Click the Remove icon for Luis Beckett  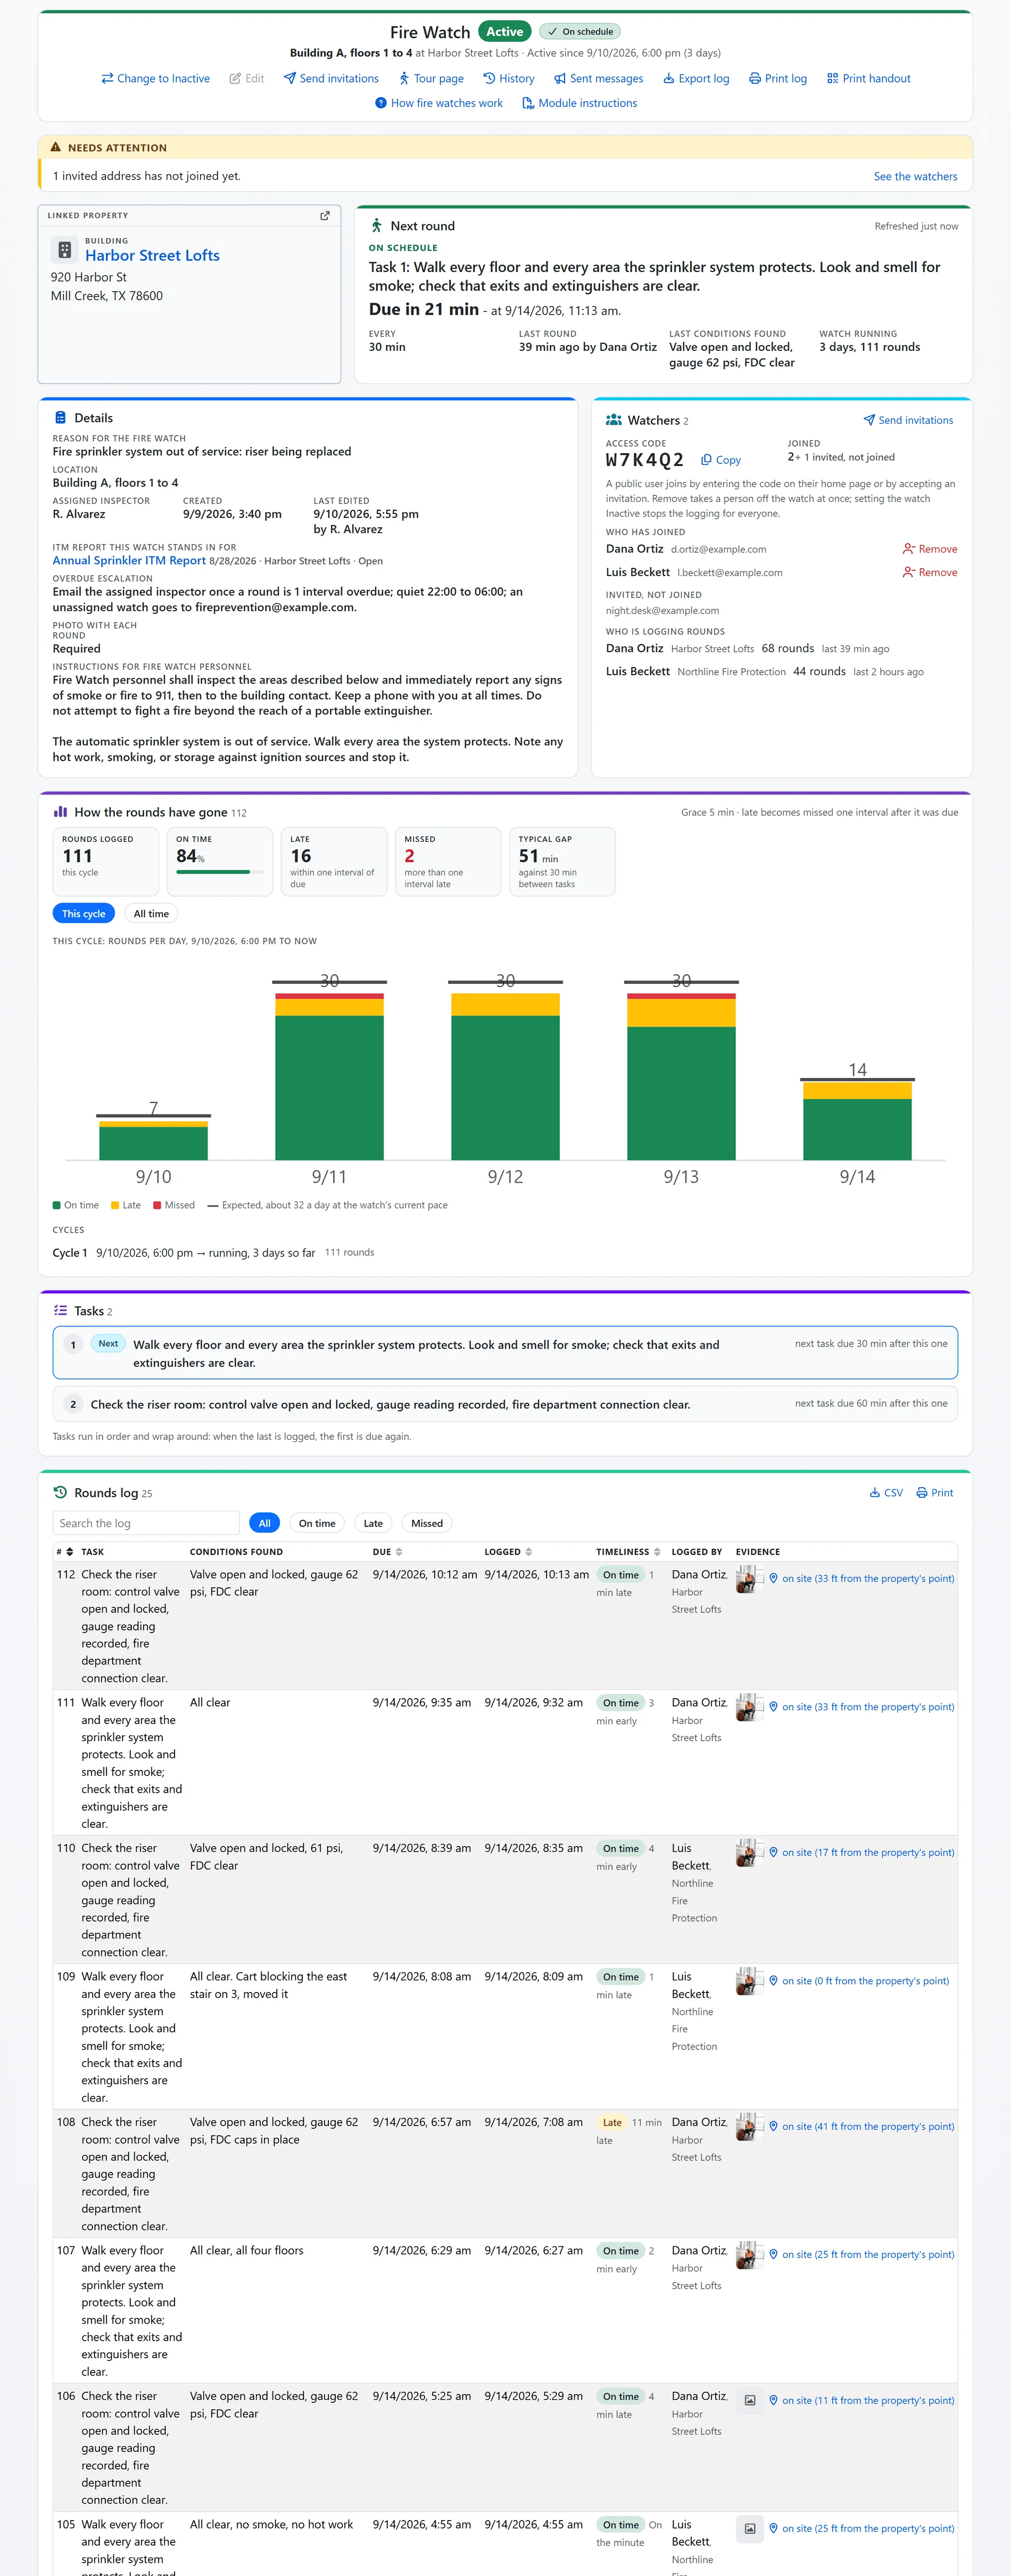pyautogui.click(x=930, y=572)
